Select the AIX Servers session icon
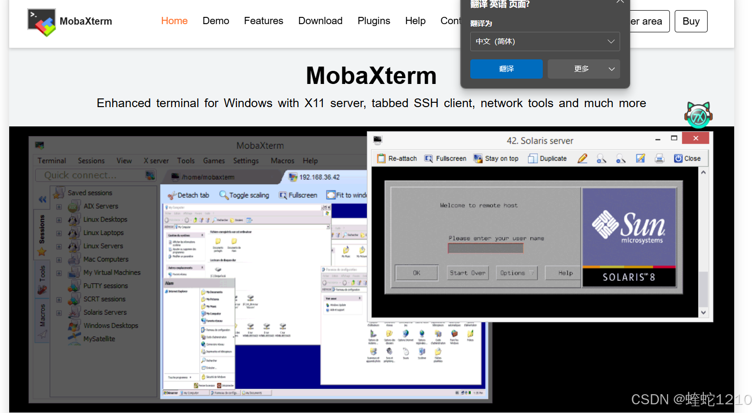754x413 pixels. [75, 206]
